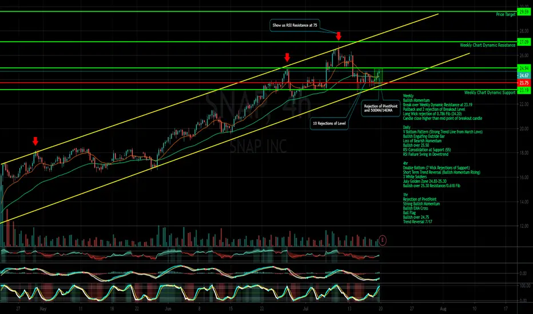Click the 'V Bottom Pattern' note line
The height and width of the screenshot is (314, 533).
[x=443, y=132]
